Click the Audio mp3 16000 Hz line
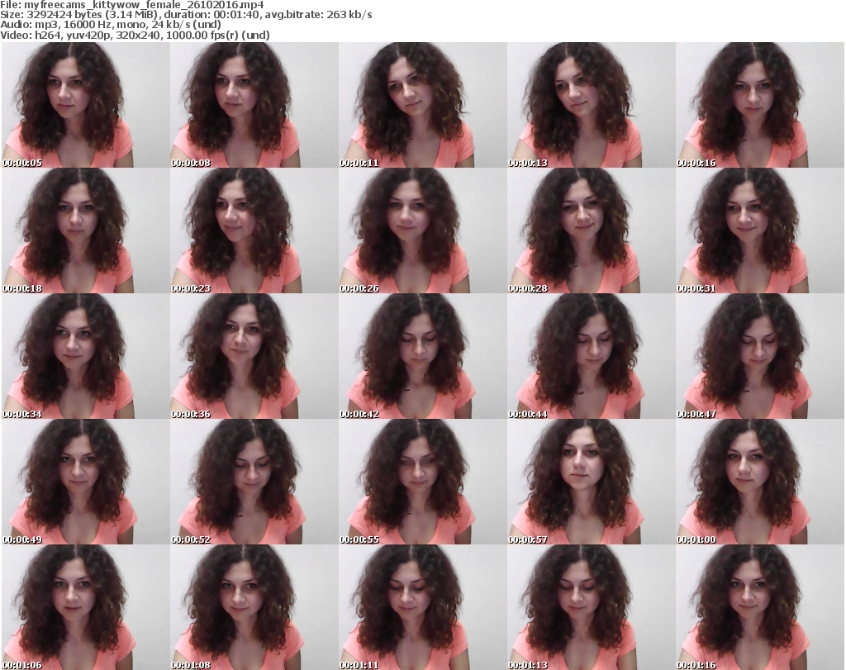 [111, 25]
